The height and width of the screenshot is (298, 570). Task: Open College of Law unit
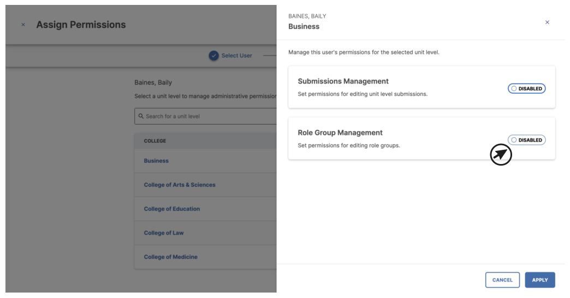pyautogui.click(x=164, y=233)
